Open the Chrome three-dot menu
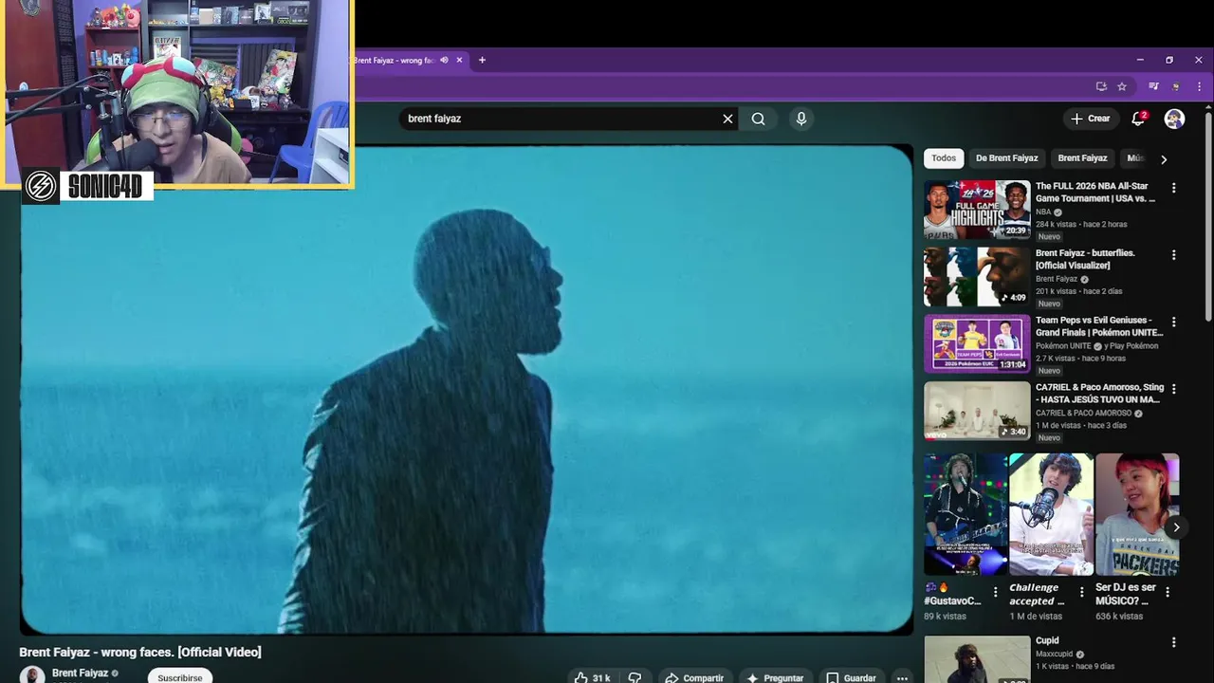Screen dimensions: 1214x683 tap(1199, 86)
